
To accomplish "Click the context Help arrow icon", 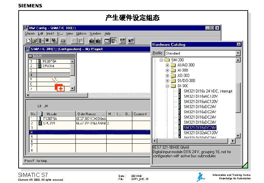I will click(x=131, y=41).
